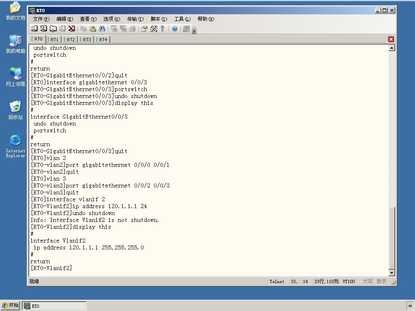Maximize the RT0 window

[385, 10]
